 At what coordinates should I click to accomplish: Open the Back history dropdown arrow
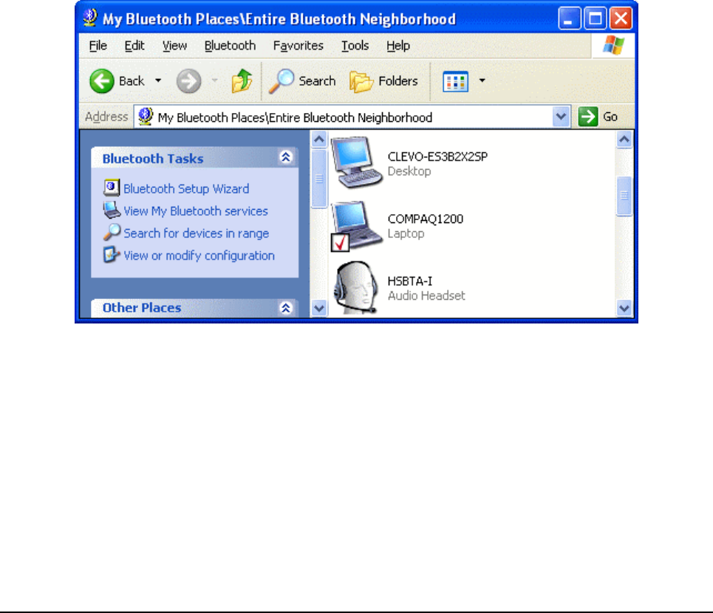coord(158,81)
